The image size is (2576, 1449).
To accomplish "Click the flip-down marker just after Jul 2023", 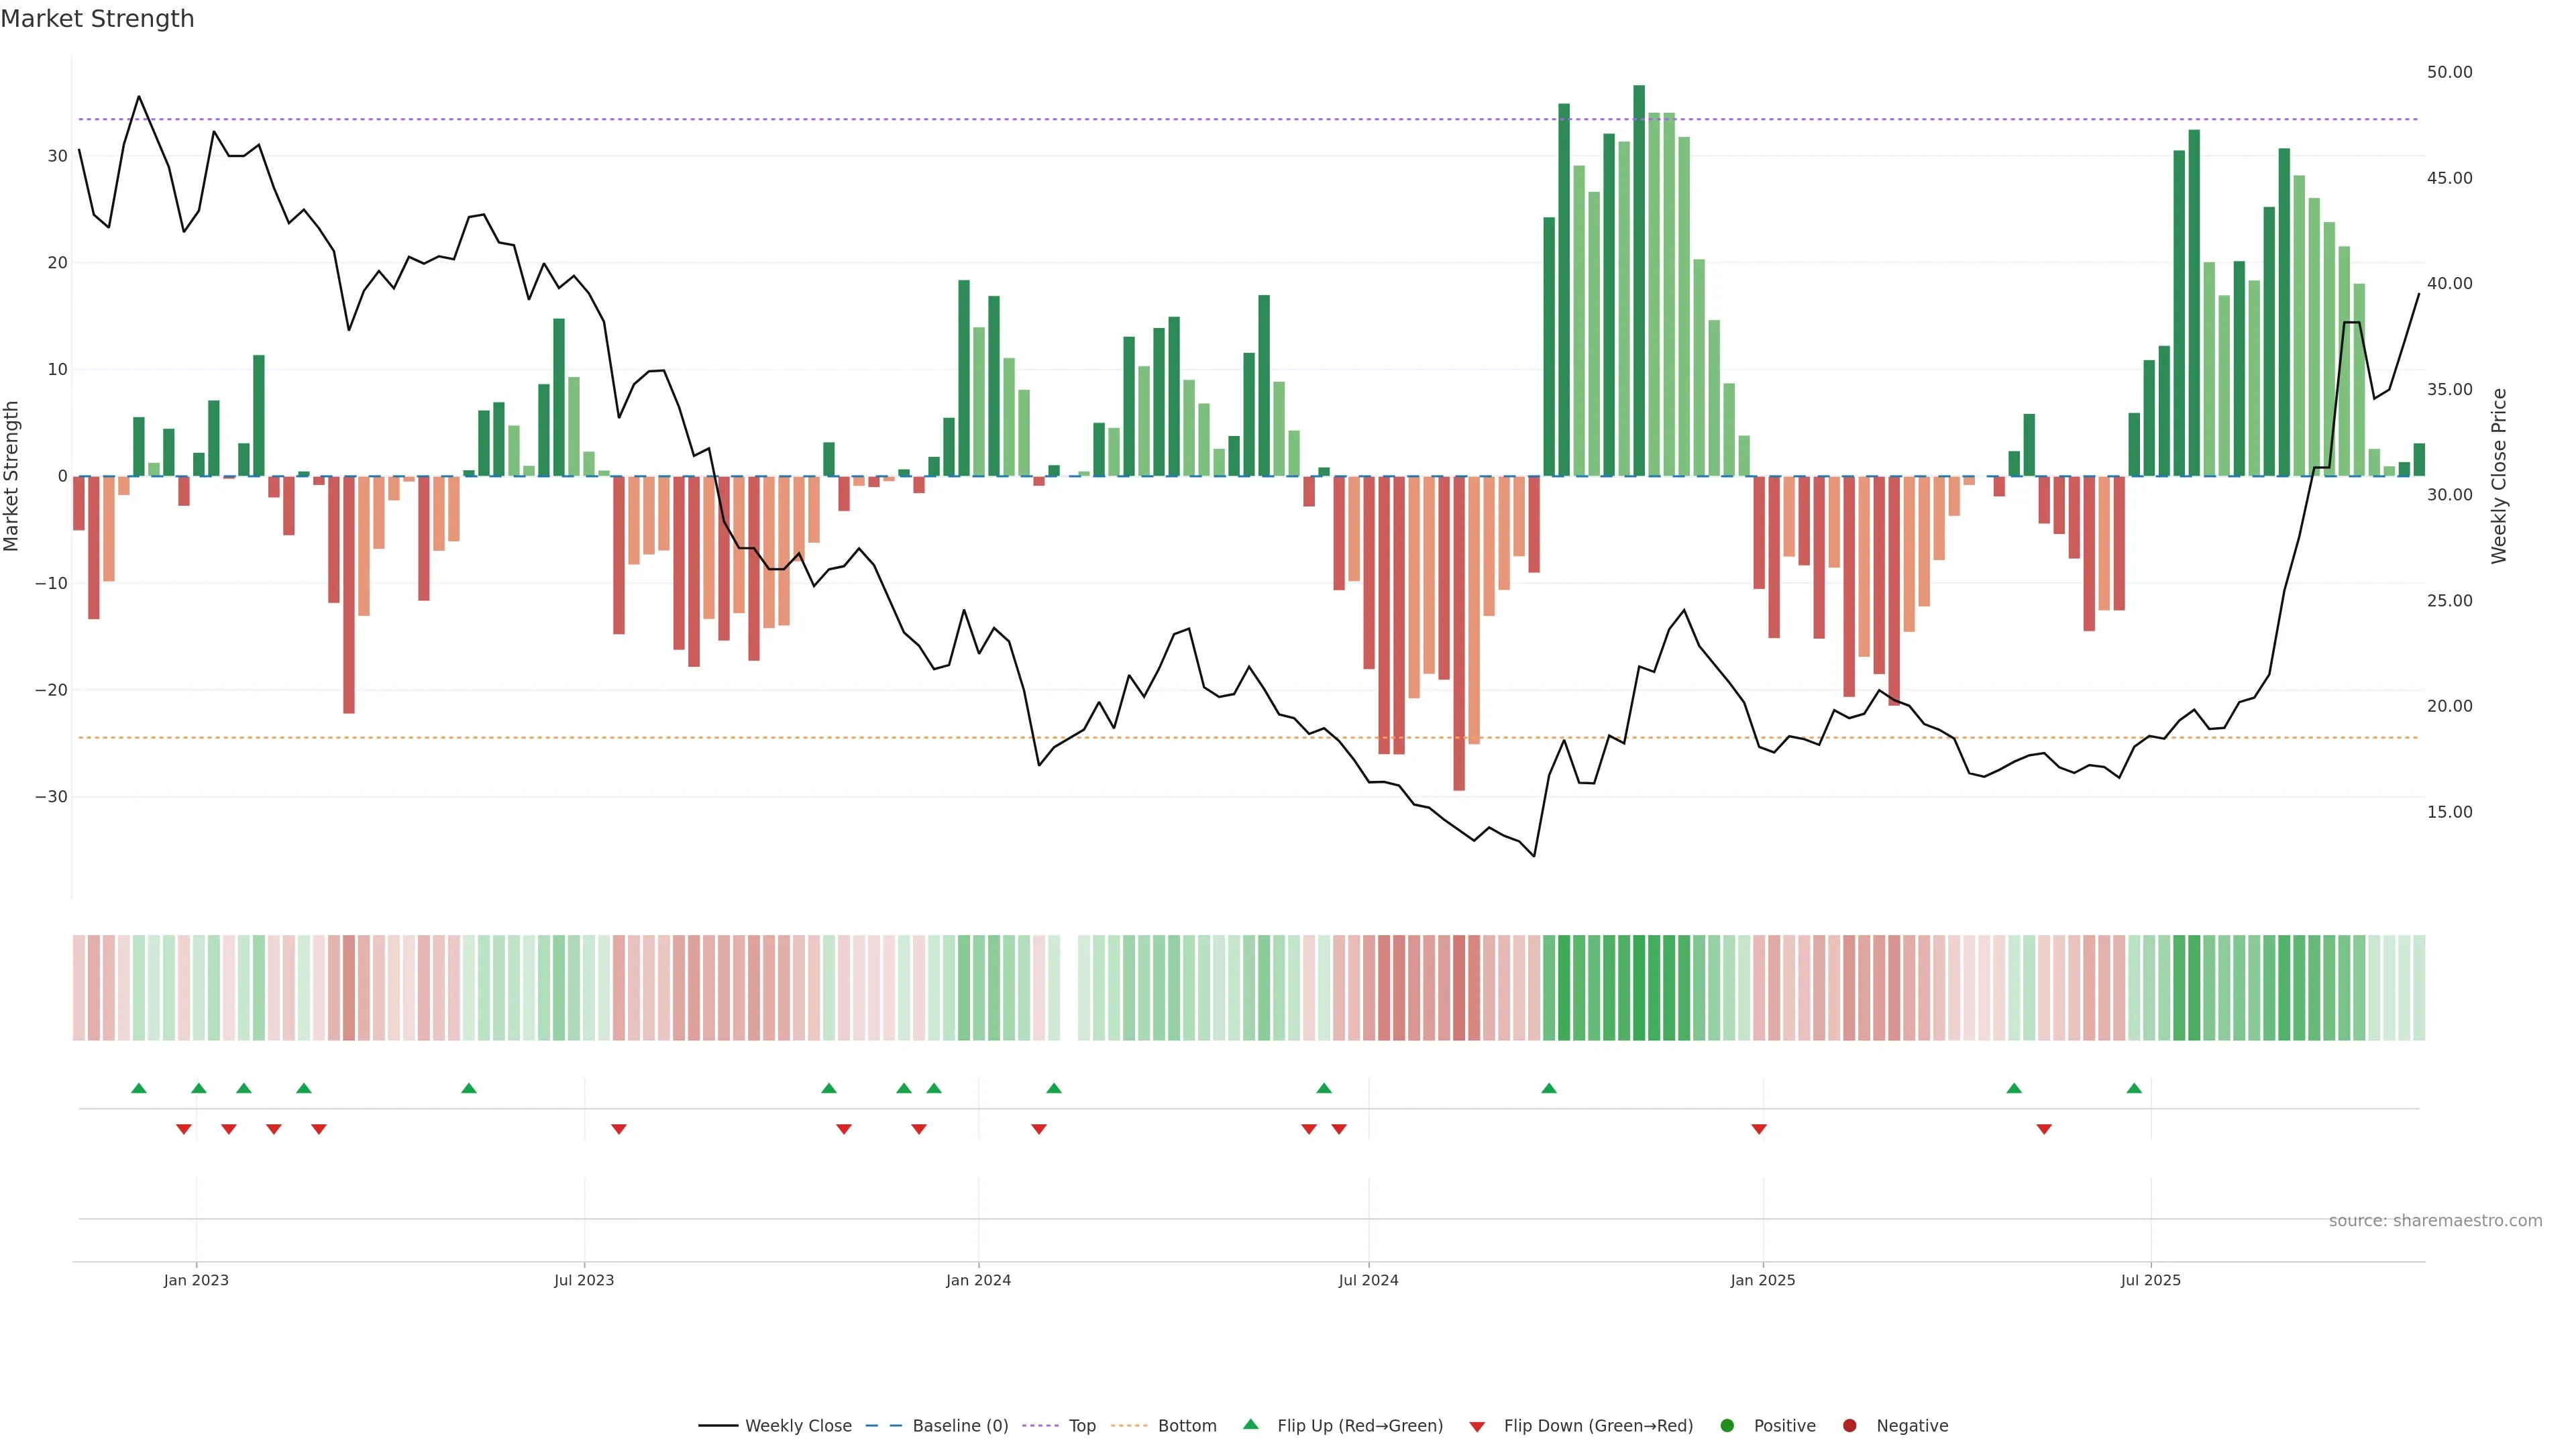I will tap(619, 1129).
